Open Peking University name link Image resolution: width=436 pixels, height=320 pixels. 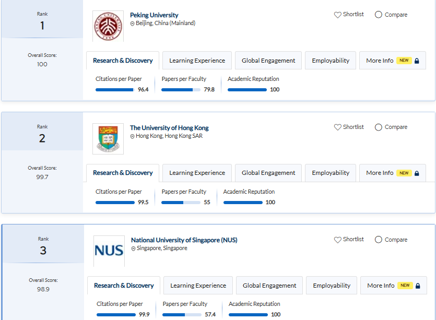[x=154, y=15]
